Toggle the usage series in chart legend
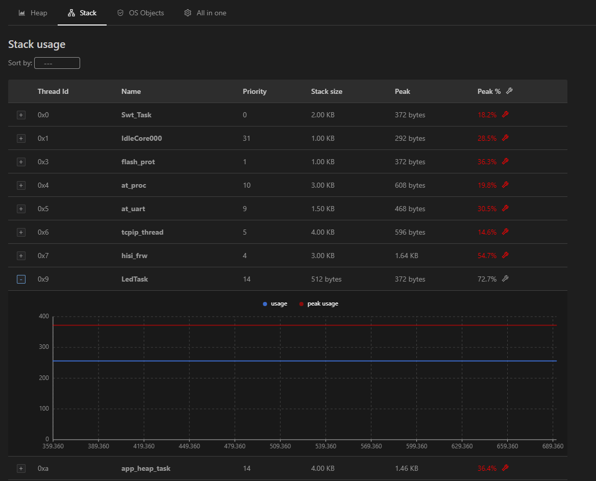 [x=275, y=303]
